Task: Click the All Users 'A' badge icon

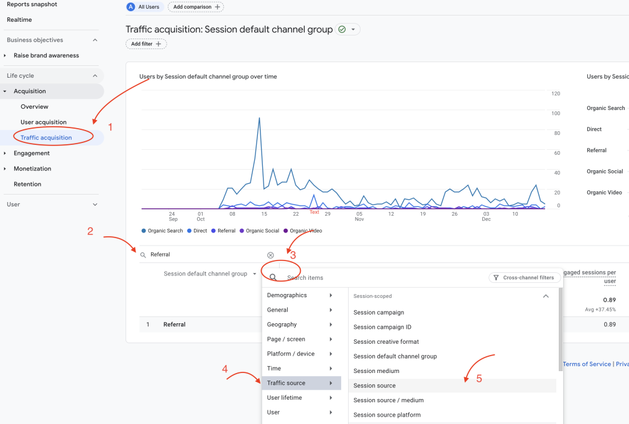Action: pyautogui.click(x=131, y=7)
